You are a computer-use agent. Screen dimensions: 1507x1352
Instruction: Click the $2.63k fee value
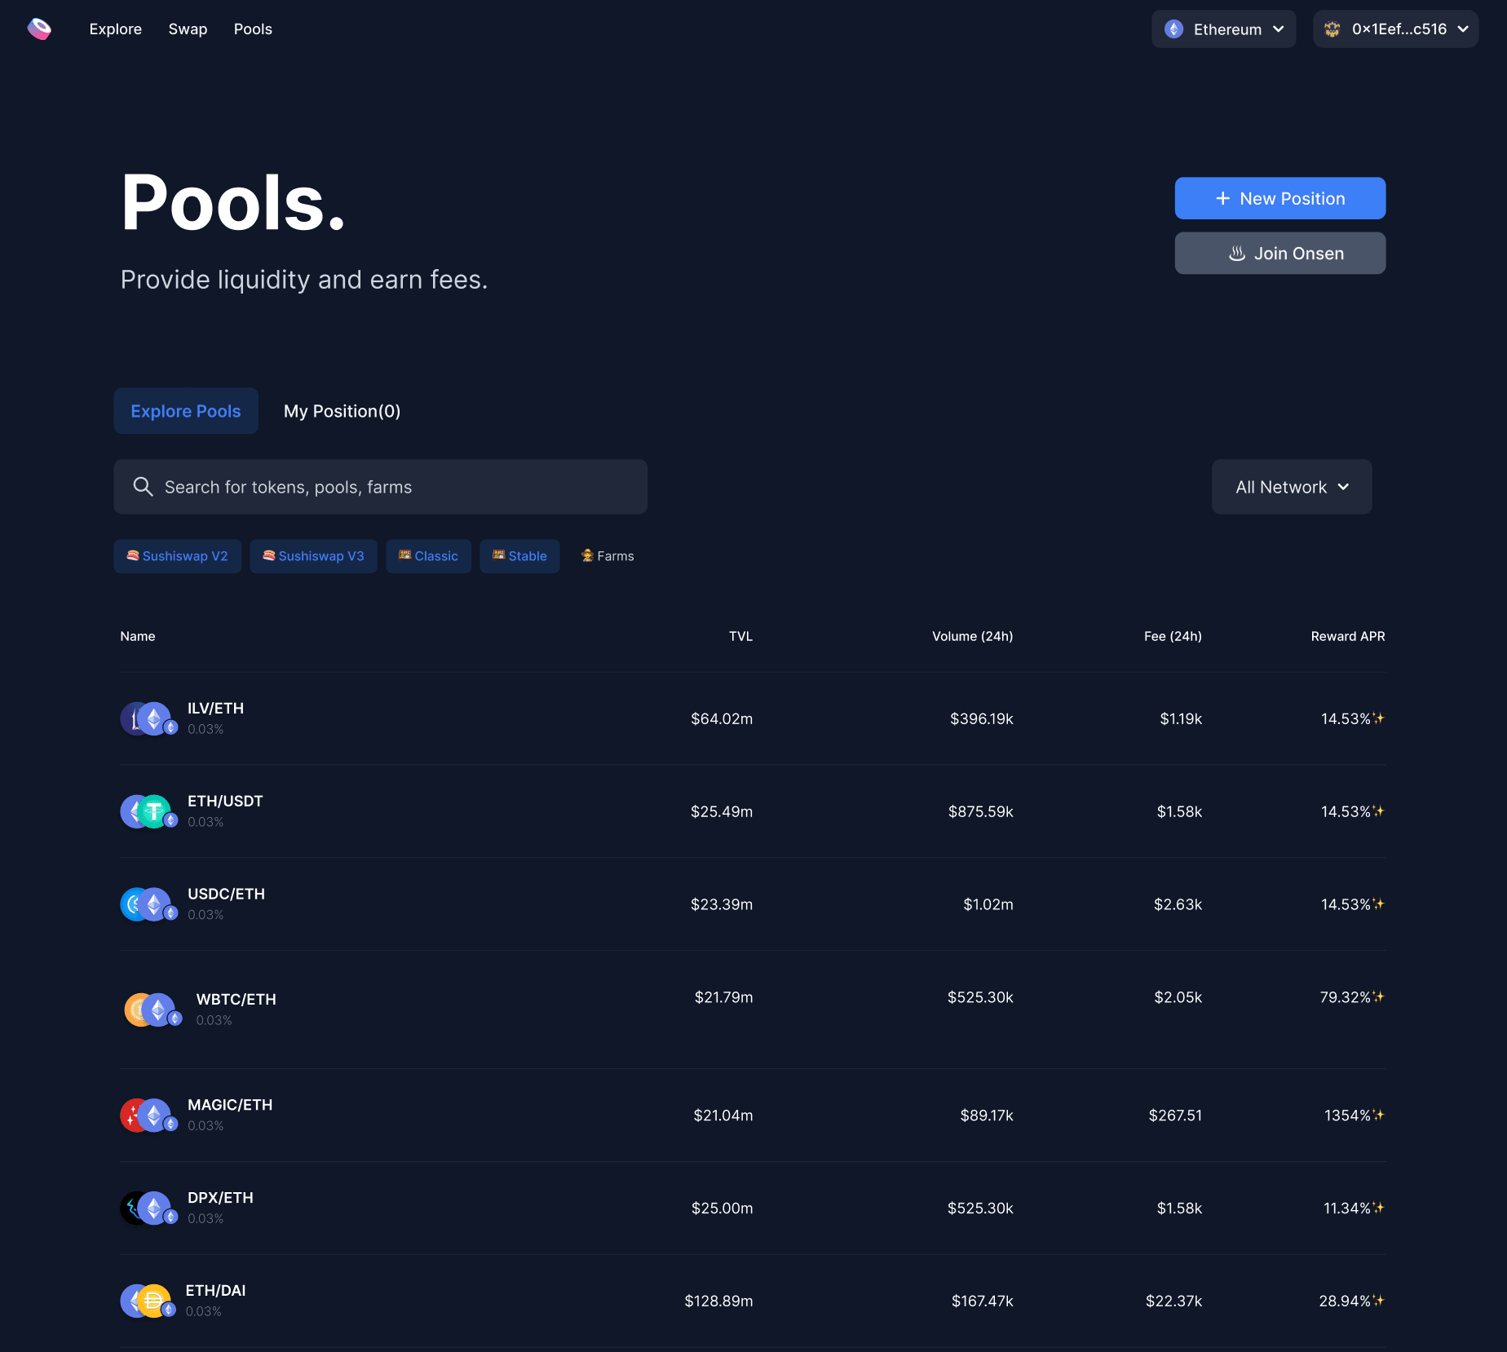point(1178,904)
